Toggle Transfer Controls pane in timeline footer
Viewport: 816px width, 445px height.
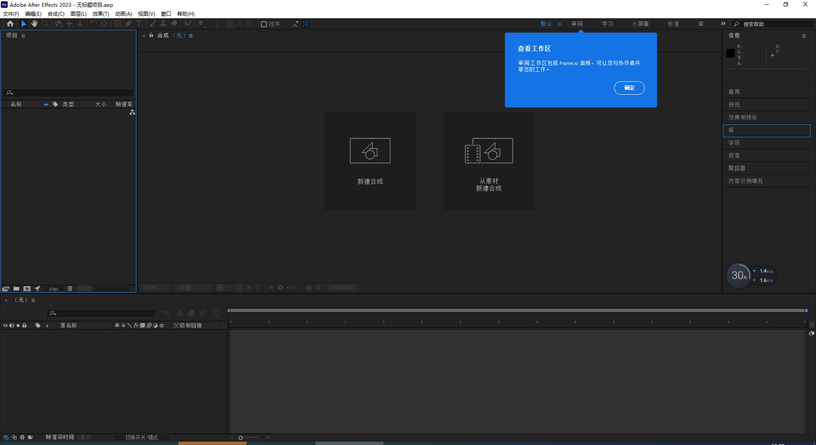click(14, 437)
